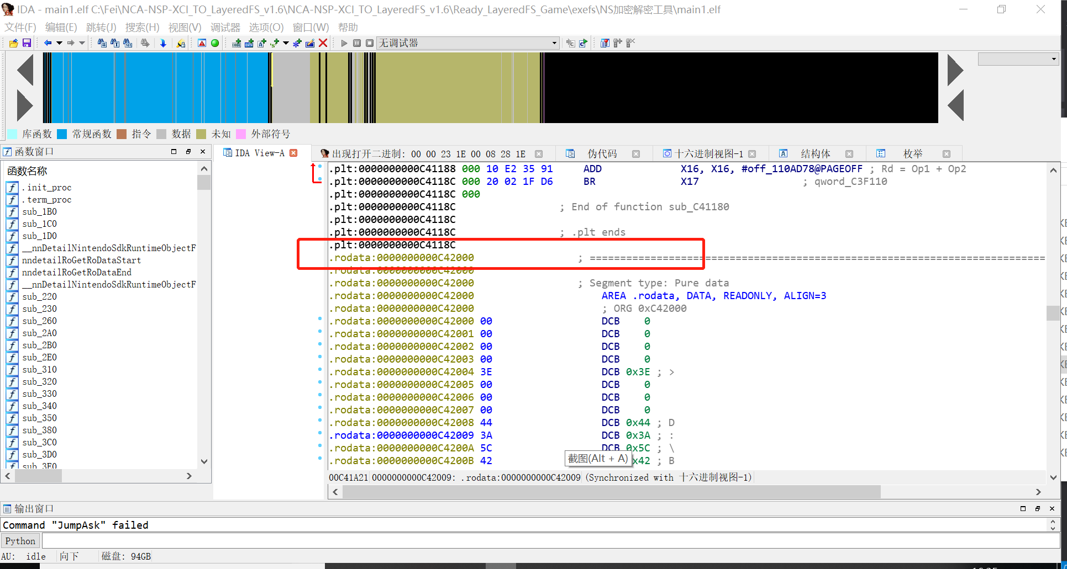Screen dimensions: 1067x569
Task: Open the 帮助 menu
Action: [x=348, y=27]
